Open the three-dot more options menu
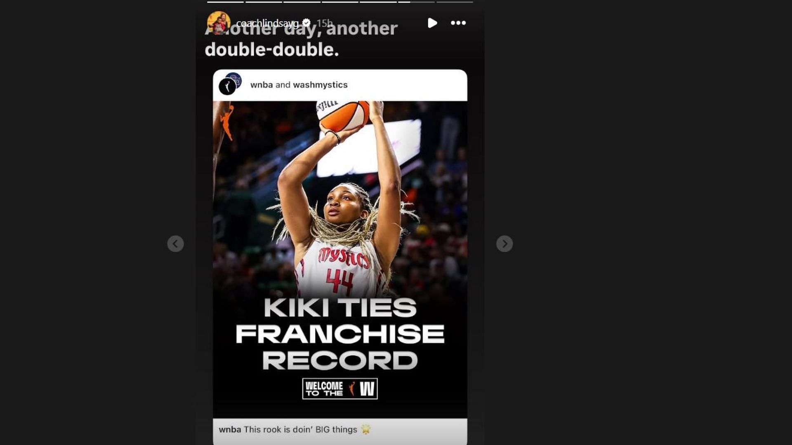 click(x=458, y=23)
